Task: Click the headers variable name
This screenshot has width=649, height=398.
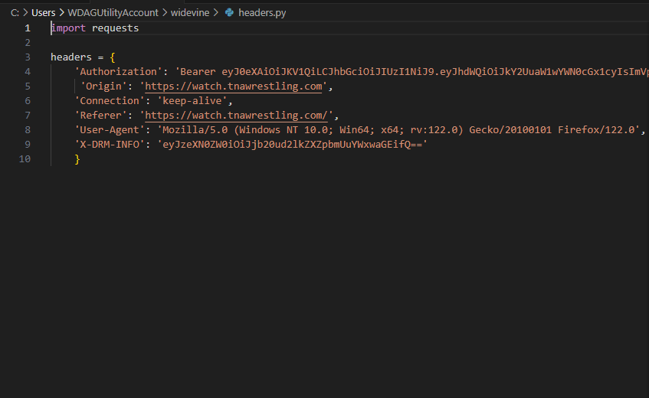Action: [71, 57]
